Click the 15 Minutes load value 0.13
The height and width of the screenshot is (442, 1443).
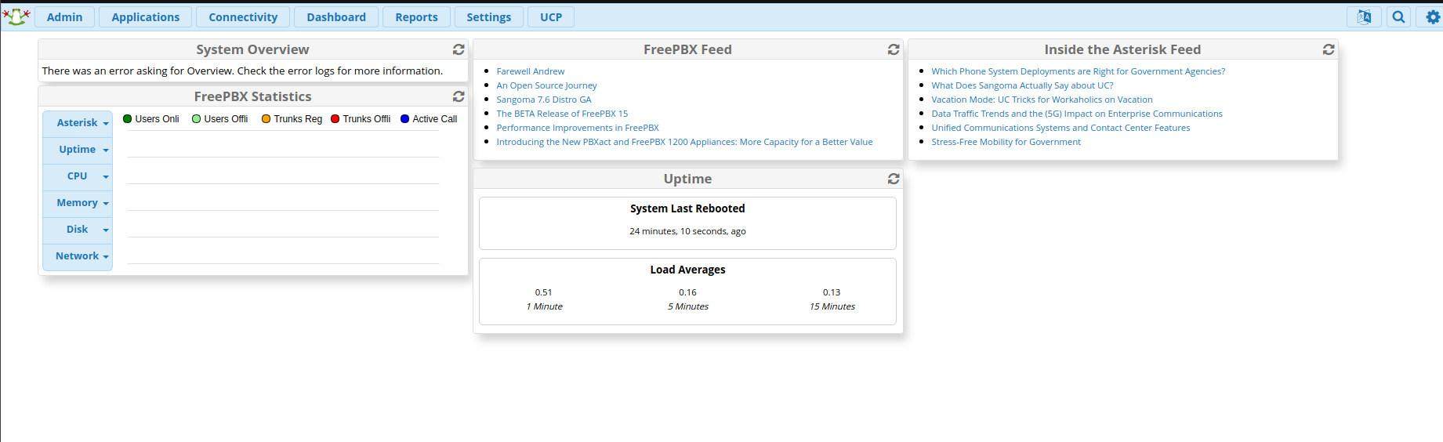click(832, 292)
